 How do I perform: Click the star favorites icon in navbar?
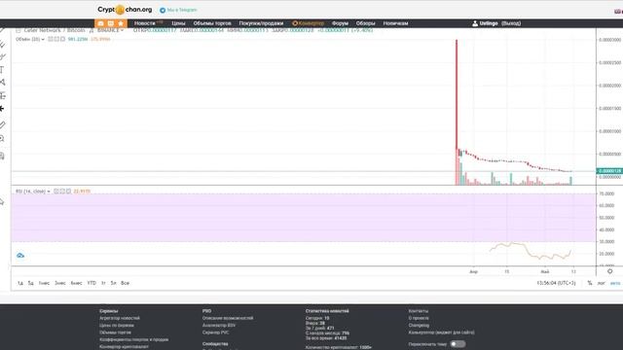(x=121, y=23)
